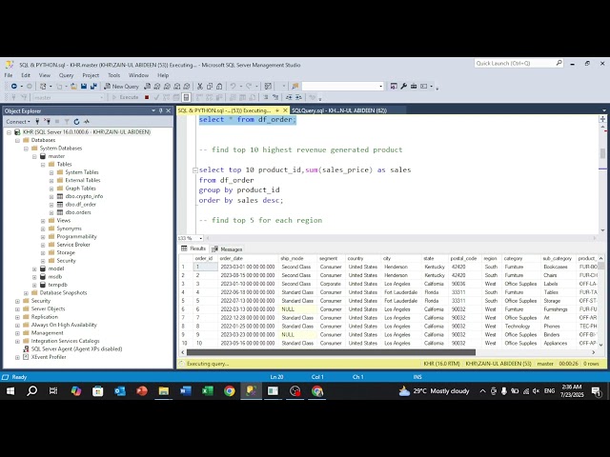The image size is (610, 457).
Task: Open the editor zoom level combo box
Action: (x=191, y=238)
